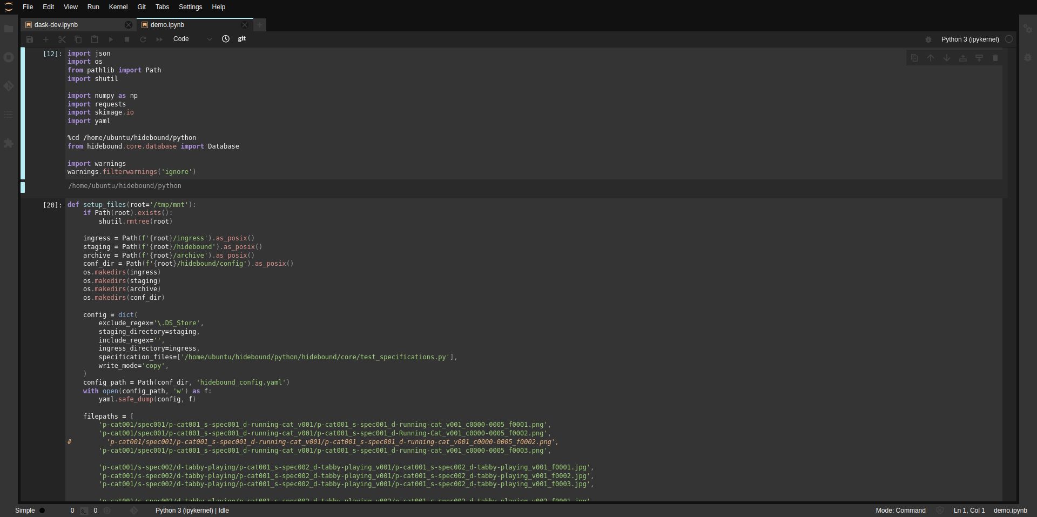This screenshot has width=1037, height=517.
Task: Open the Debugger panel in right sidebar
Action: pyautogui.click(x=1028, y=57)
